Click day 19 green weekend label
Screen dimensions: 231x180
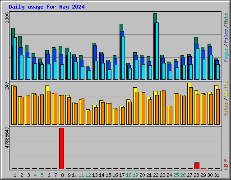pyautogui.click(x=135, y=175)
